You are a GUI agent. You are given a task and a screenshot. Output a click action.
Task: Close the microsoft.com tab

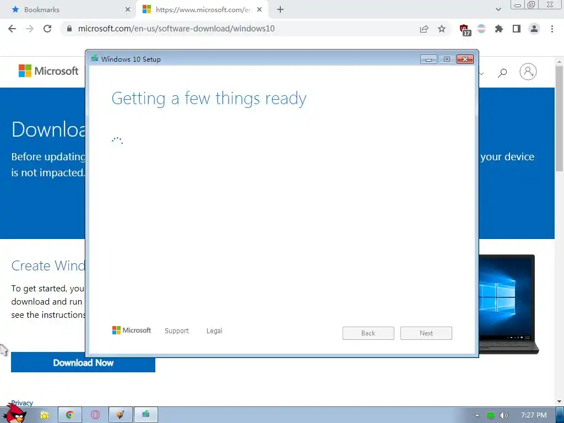click(x=260, y=10)
